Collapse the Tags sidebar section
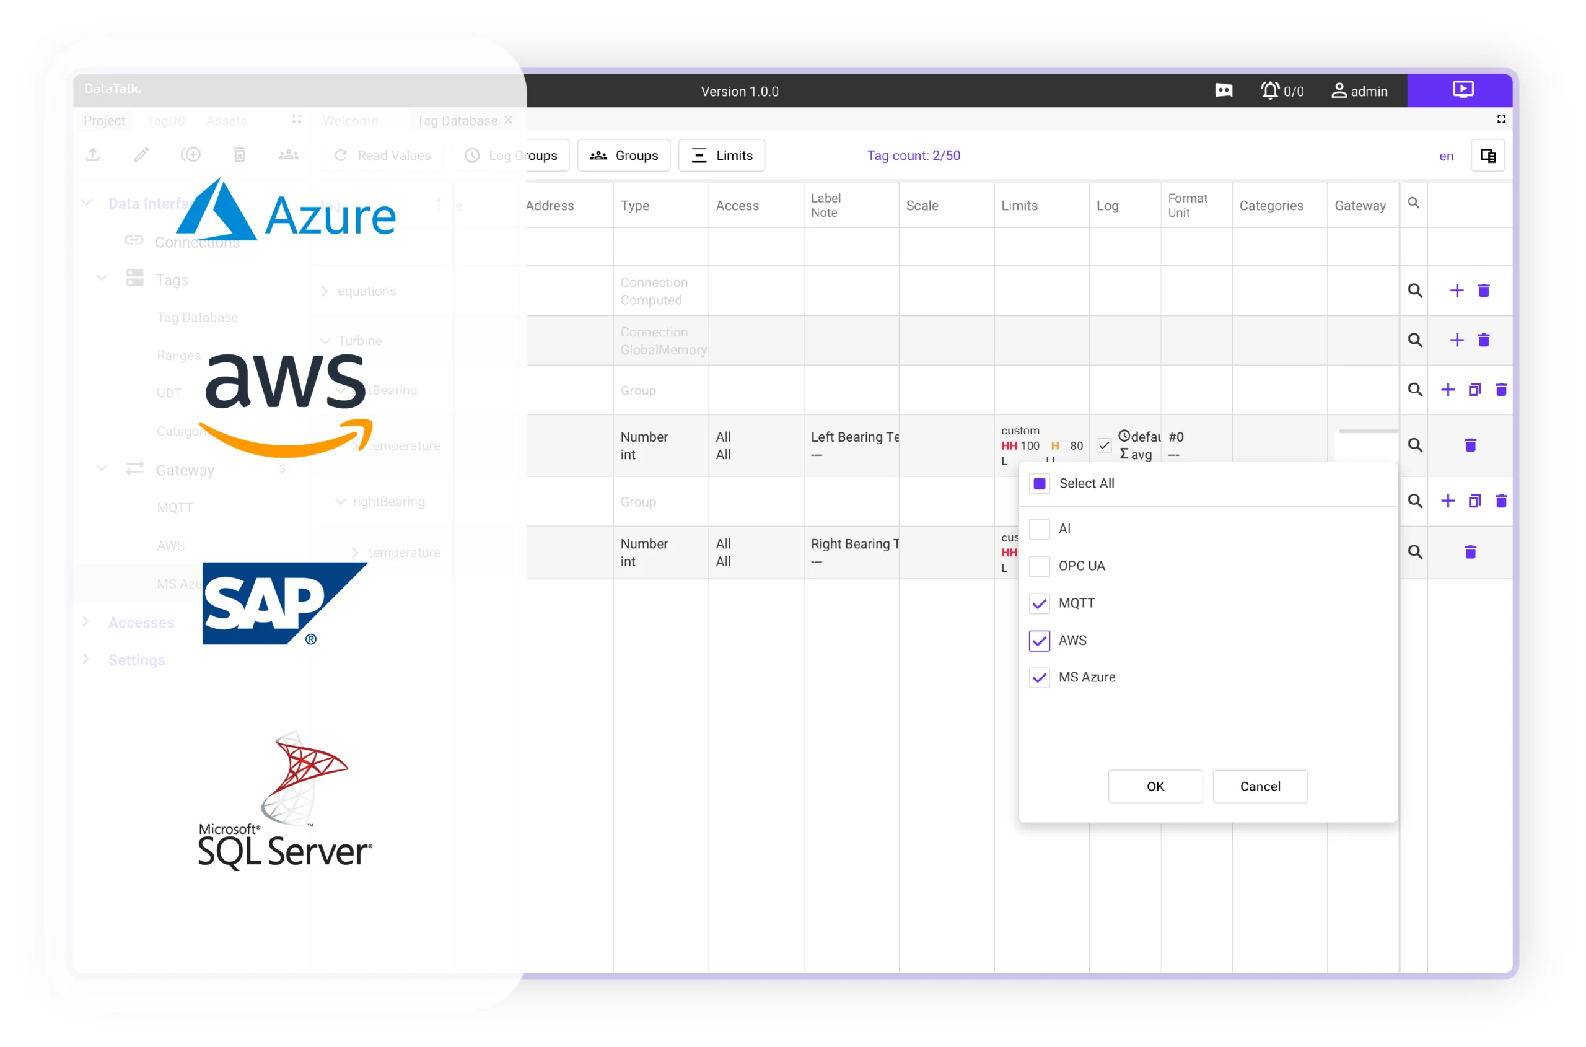The width and height of the screenshot is (1586, 1047). pyautogui.click(x=102, y=278)
